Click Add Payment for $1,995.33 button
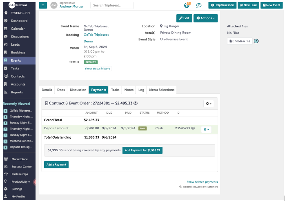Image resolution: width=285 pixels, height=201 pixels. 142,150
